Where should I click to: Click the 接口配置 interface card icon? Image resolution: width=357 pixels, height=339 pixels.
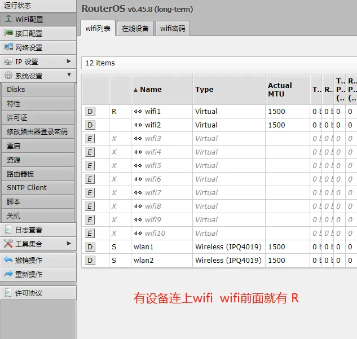point(8,33)
